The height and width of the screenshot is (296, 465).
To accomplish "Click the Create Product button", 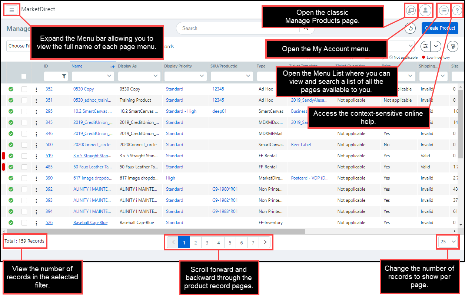I will [440, 28].
